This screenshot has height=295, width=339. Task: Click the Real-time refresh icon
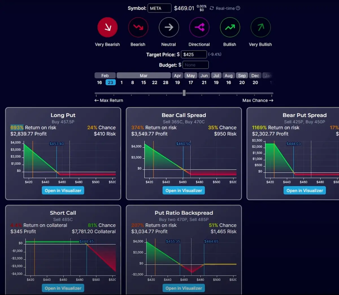[x=212, y=8]
